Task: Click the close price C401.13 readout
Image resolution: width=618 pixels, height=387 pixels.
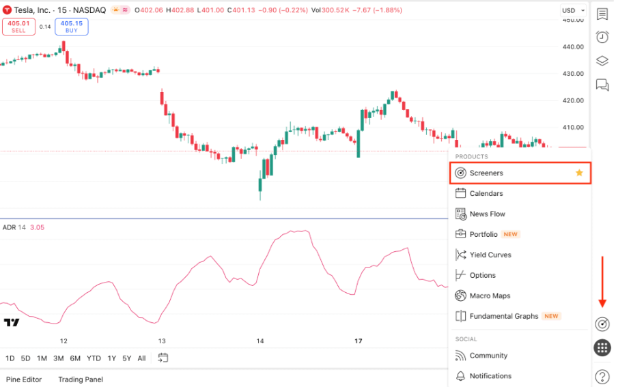Action: (x=241, y=10)
